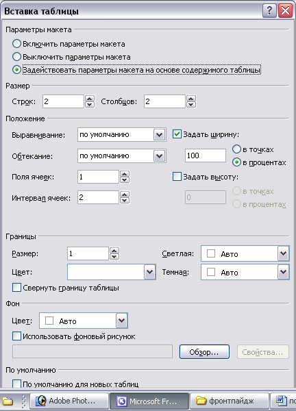
Task: Open the Фон background Цвет picker
Action: [x=122, y=321]
